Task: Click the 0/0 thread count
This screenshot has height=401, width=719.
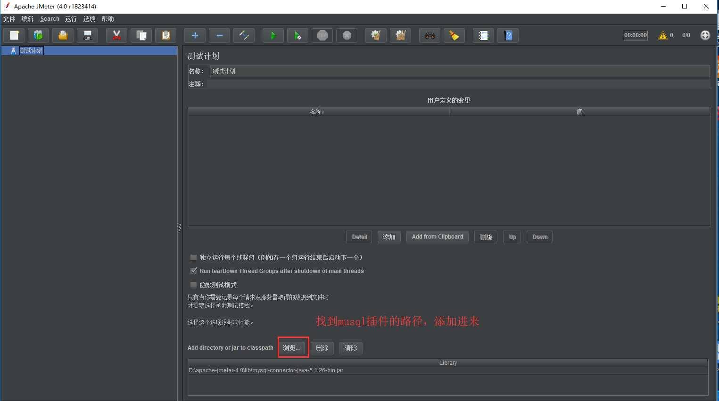Action: [x=686, y=35]
